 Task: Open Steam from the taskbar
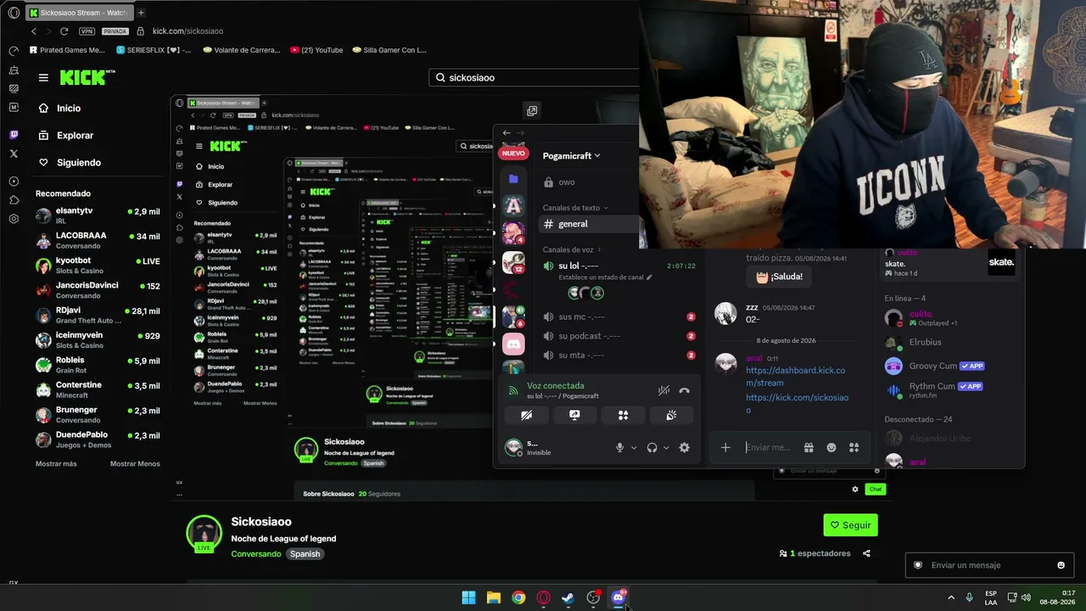(x=568, y=597)
